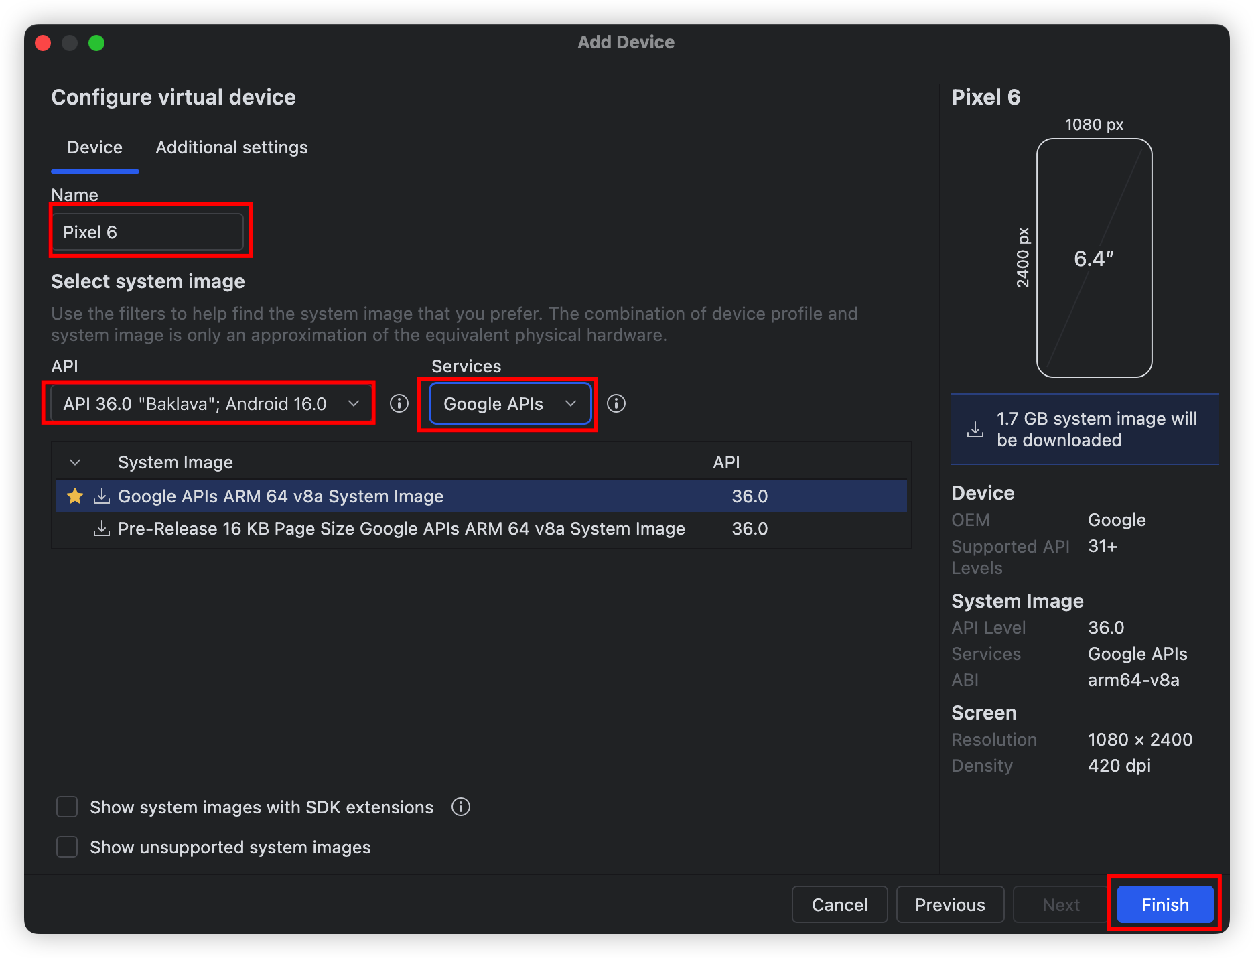This screenshot has height=958, width=1254.
Task: Open the API level dropdown
Action: pyautogui.click(x=210, y=403)
